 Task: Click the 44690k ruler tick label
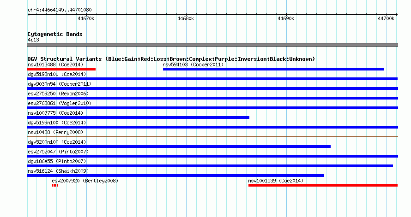pyautogui.click(x=286, y=18)
